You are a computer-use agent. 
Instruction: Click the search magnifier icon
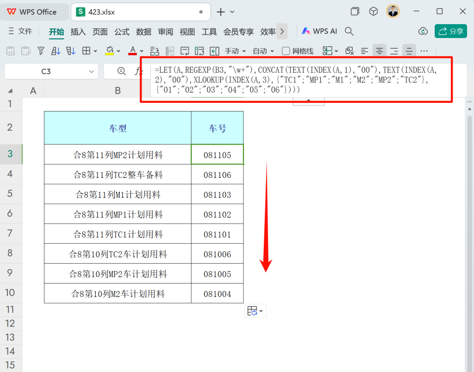349,31
